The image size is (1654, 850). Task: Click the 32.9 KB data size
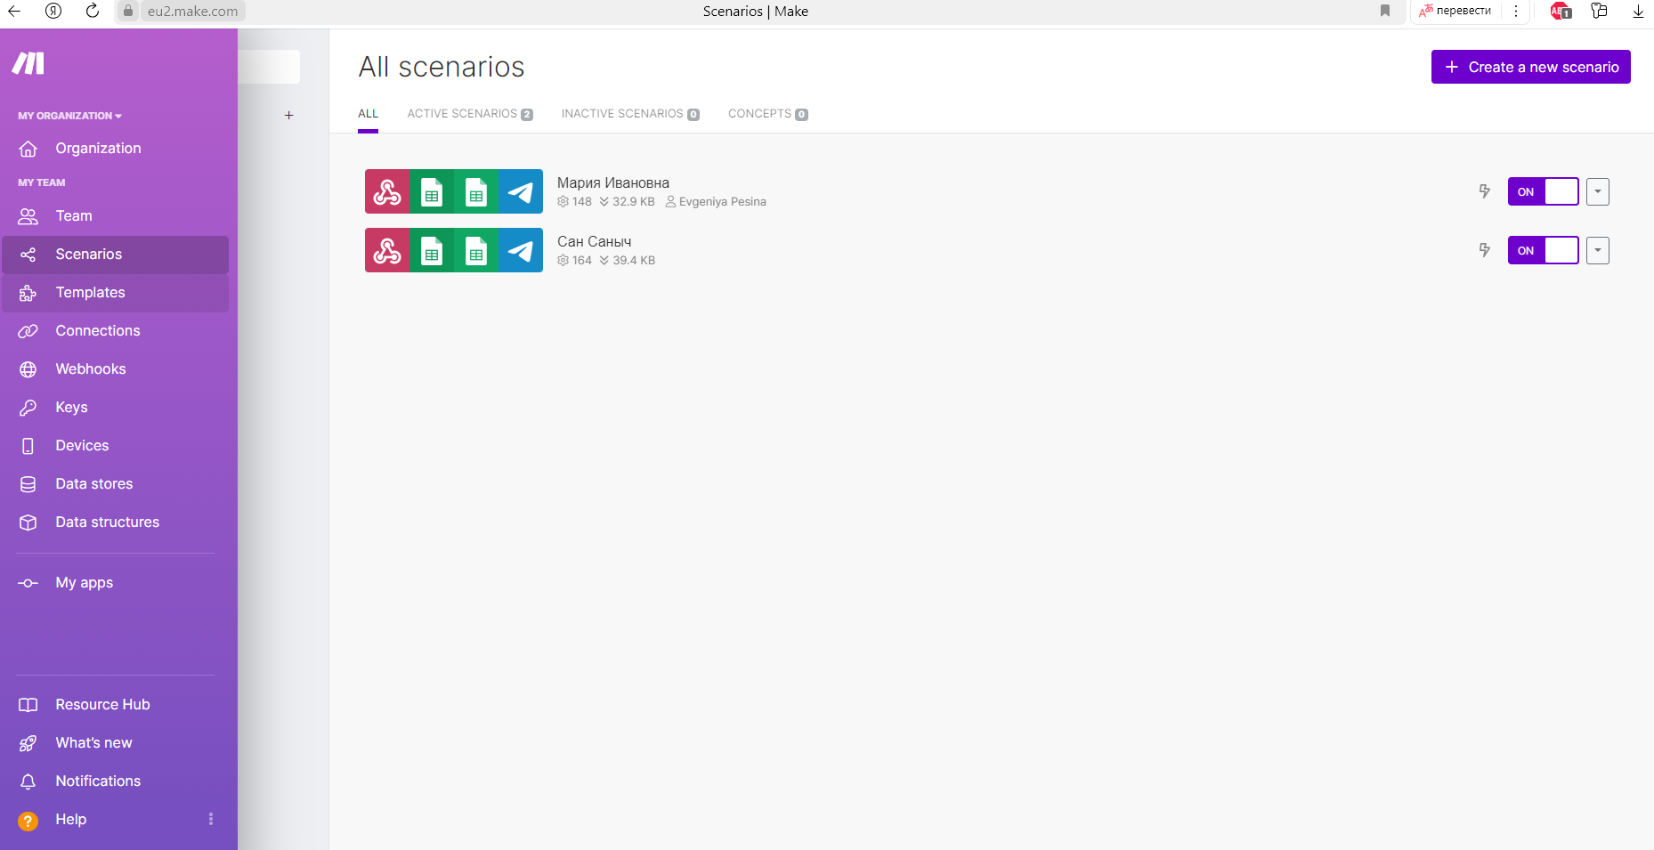[x=633, y=202]
